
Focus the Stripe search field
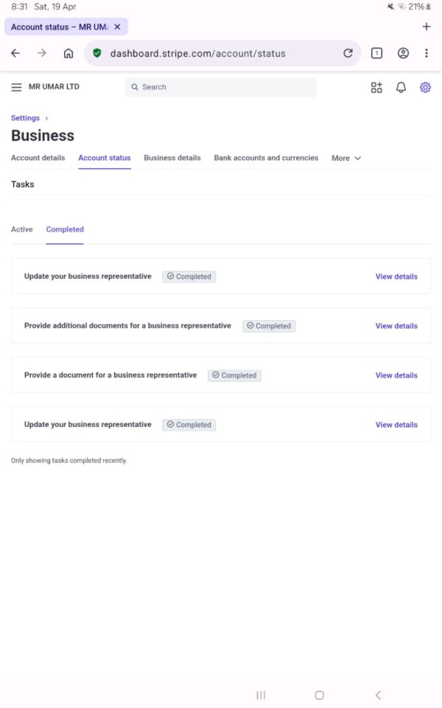tap(221, 87)
